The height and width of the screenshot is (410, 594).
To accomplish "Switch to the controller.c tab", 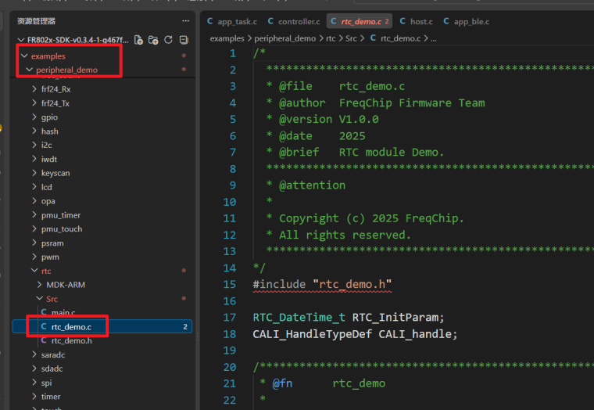I will pyautogui.click(x=294, y=22).
